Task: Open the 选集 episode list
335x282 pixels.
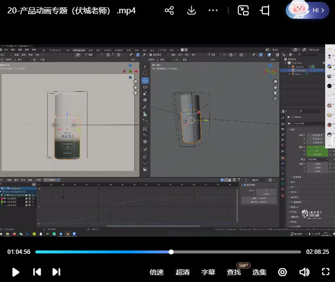Action: [259, 272]
